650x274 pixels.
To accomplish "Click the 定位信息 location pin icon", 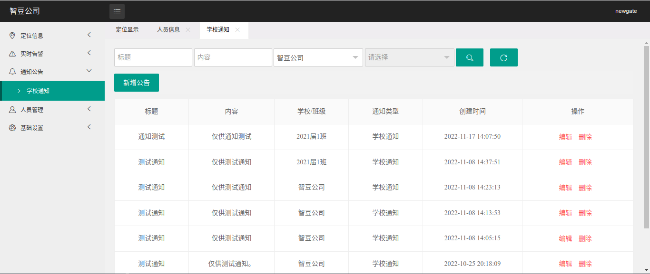I will point(12,36).
